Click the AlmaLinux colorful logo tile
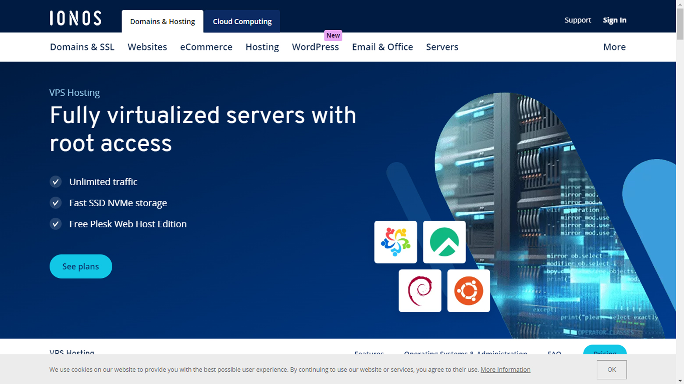This screenshot has height=384, width=684. [395, 242]
